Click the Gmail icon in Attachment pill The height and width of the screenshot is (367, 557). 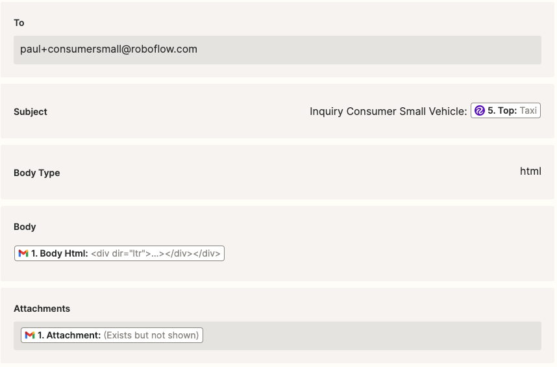click(30, 335)
